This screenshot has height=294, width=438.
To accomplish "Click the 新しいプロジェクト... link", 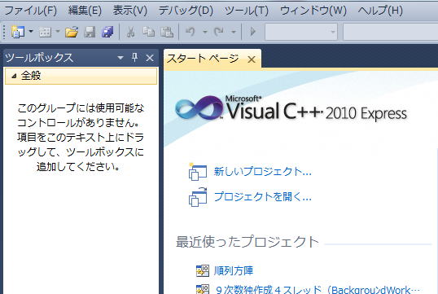I will (263, 171).
